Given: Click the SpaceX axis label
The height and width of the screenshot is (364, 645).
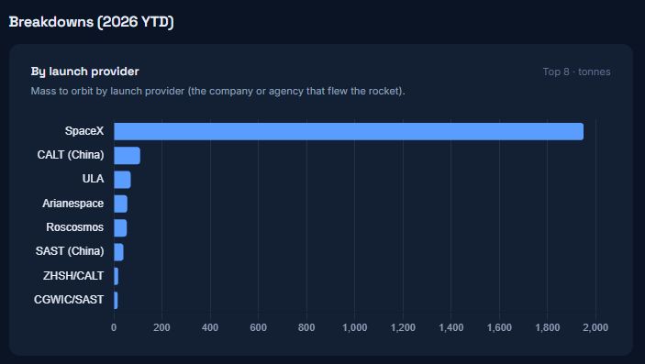Looking at the screenshot, I should 84,131.
